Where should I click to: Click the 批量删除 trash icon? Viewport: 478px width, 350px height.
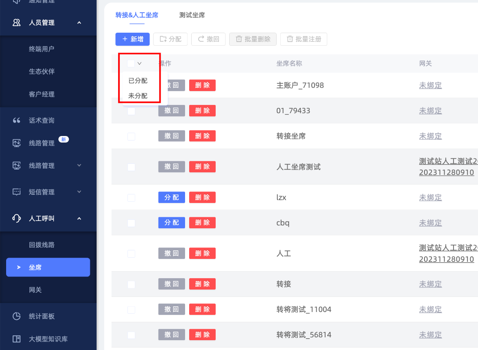pos(239,39)
